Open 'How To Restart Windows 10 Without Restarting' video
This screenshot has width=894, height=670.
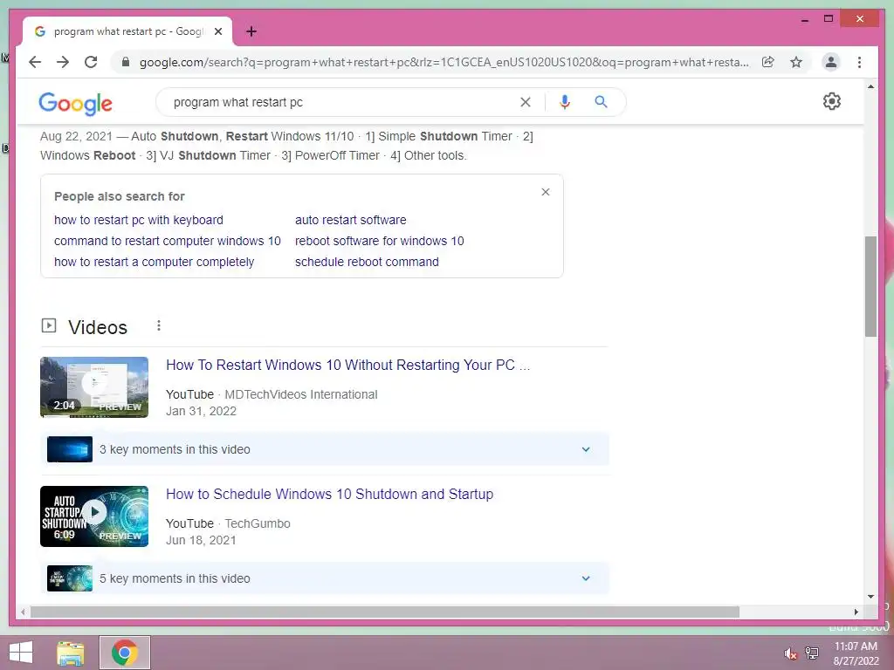click(x=347, y=366)
